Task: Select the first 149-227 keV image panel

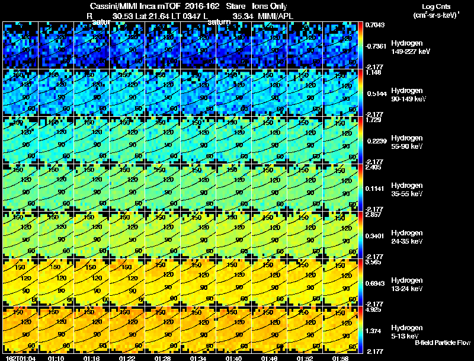Action: [x=20, y=46]
